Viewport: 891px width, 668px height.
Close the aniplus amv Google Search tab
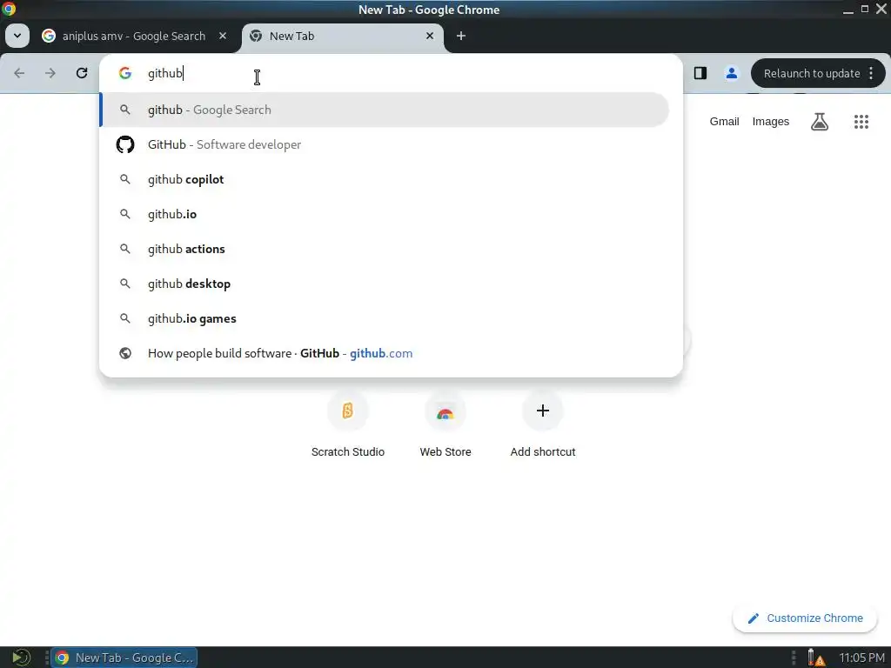223,36
